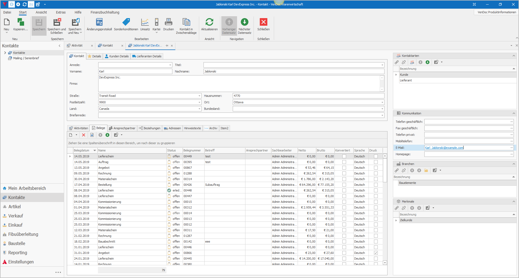This screenshot has width=519, height=278.
Task: Click the refresh icon in the quick access toolbar
Action: 24,4
